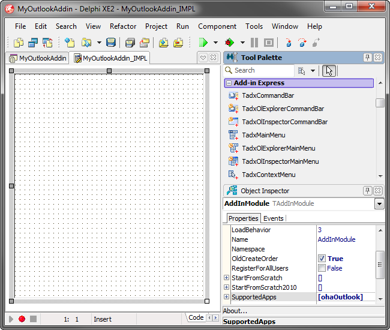Click the Remove file from project icon
390x330 pixels.
point(178,43)
